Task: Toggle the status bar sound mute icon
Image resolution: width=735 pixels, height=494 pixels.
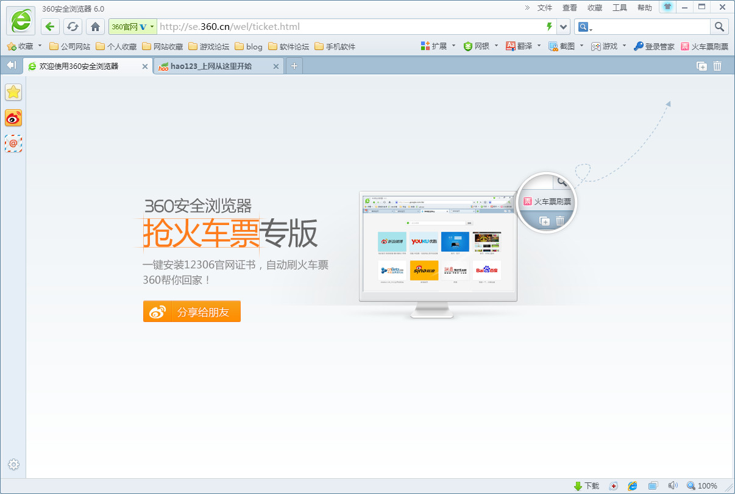Action: (672, 486)
